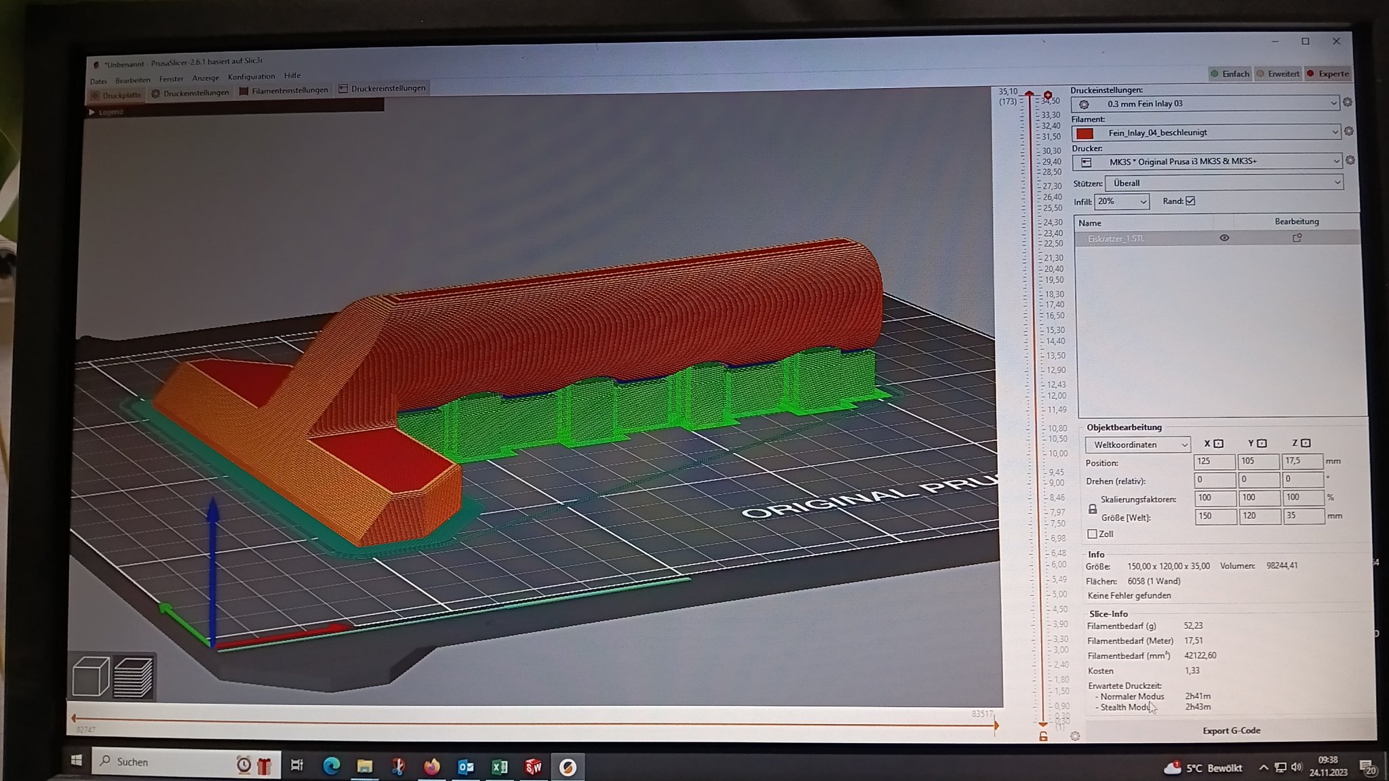Click gear icon next to Druckeinstellungen preset

(1348, 102)
